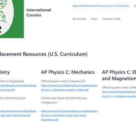Open the Shop menu link

94,19
